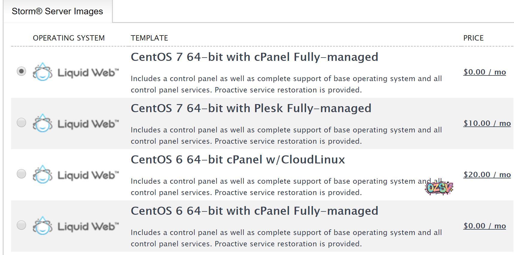514x255 pixels.
Task: Click CentOS 7 64-bit with cPanel Fully-managed heading
Action: (254, 57)
